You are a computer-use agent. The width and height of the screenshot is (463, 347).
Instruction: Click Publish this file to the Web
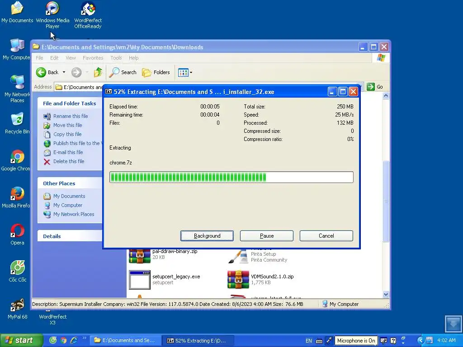point(73,143)
